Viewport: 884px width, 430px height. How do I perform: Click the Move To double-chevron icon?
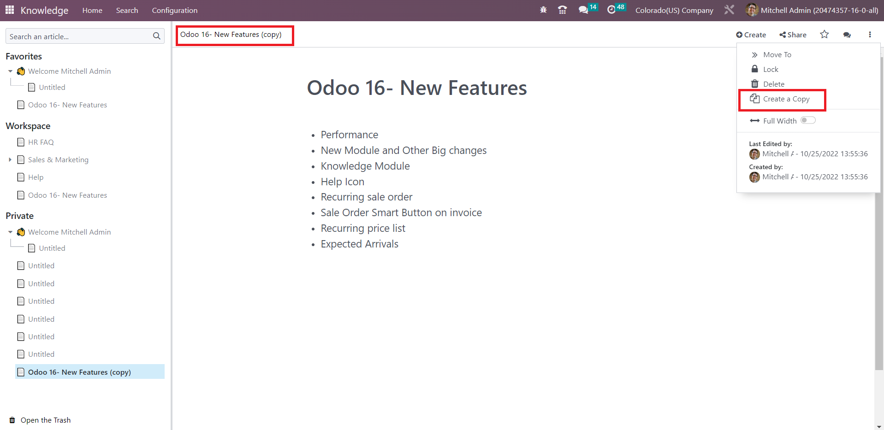click(x=754, y=54)
